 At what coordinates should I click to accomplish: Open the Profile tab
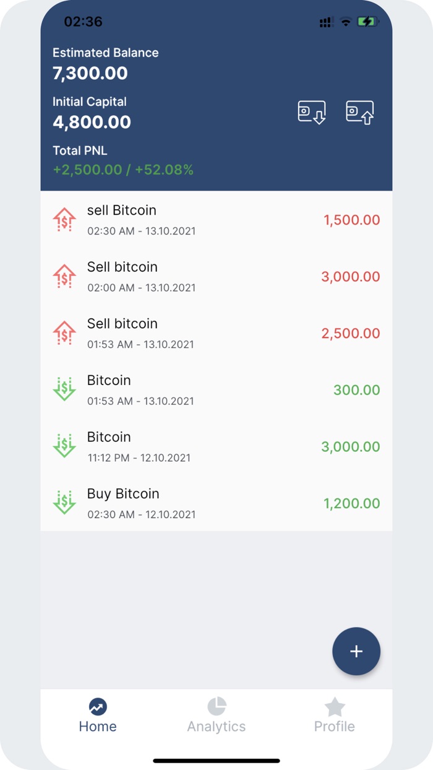click(x=335, y=715)
